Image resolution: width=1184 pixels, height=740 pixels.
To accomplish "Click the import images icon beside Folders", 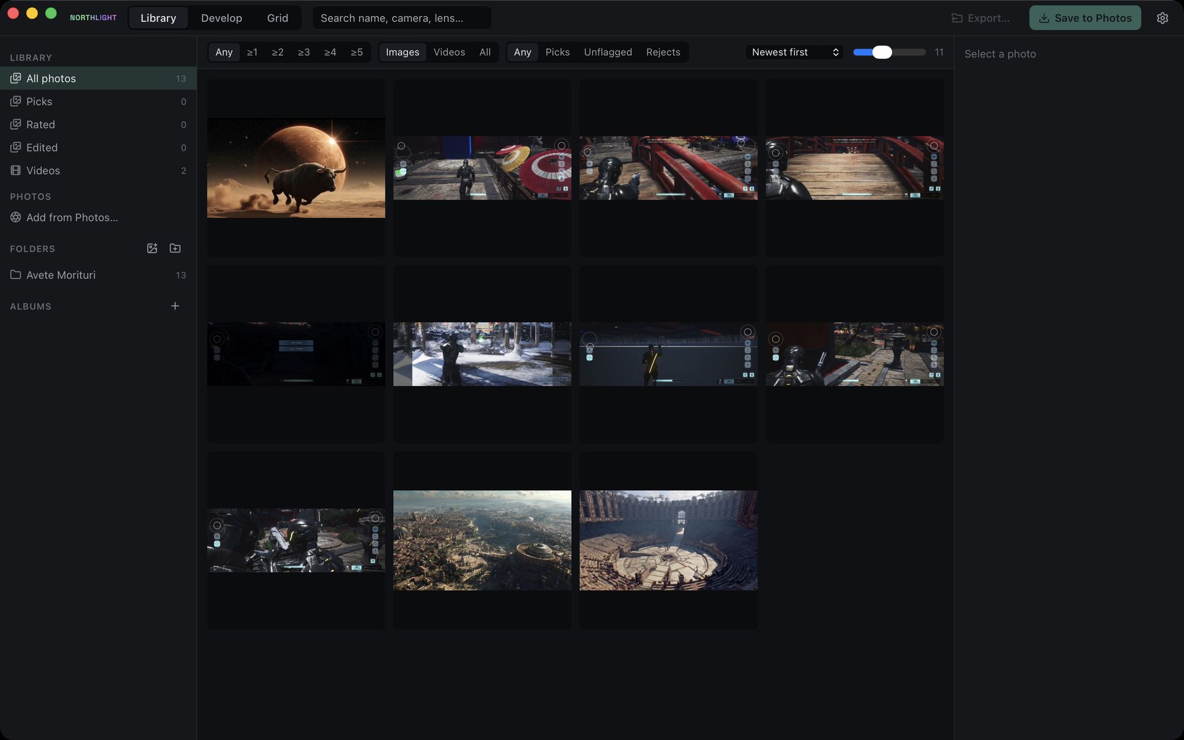I will tap(152, 249).
